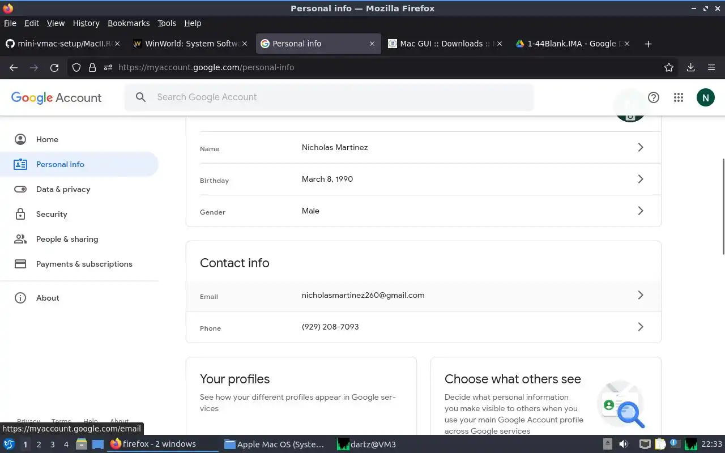Image resolution: width=725 pixels, height=453 pixels.
Task: Bookmark this page with the star icon
Action: 669,67
